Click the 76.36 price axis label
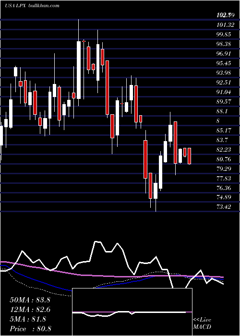Viewport: 240px width, 336px height. [224, 188]
